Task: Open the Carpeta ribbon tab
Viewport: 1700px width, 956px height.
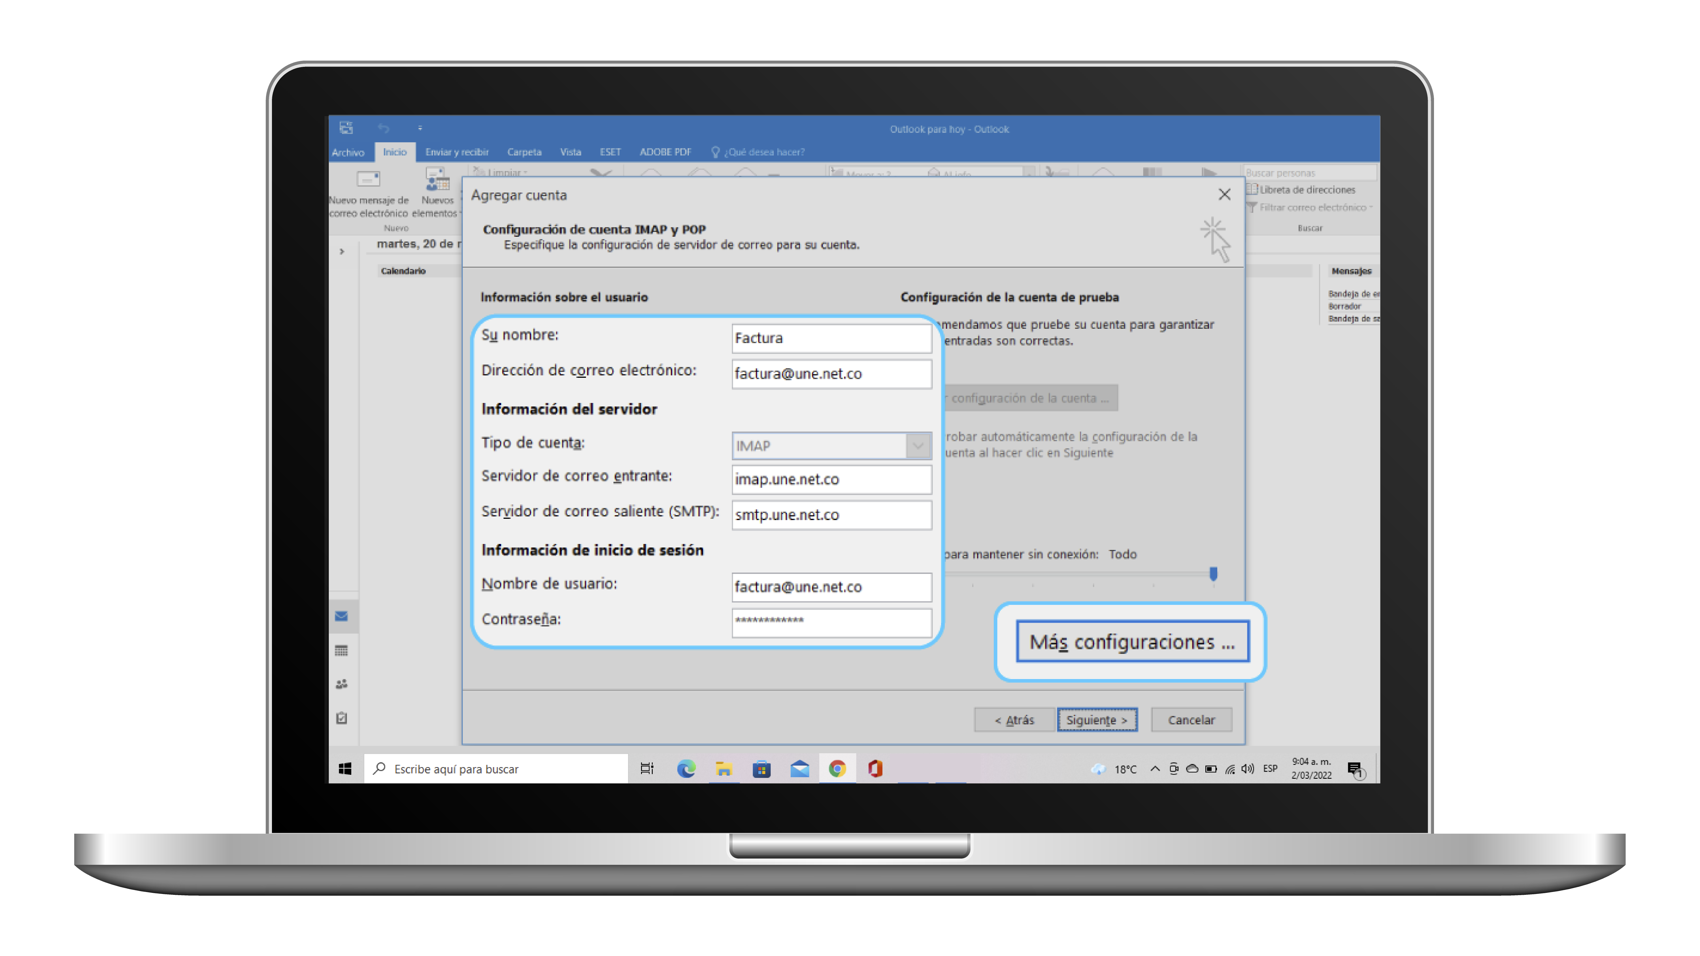Action: 524,152
